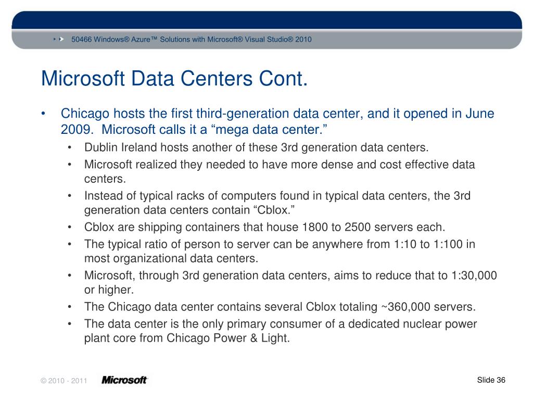533x400 pixels.
Task: Click the Microsoft realized they needed bullet
Action: coord(280,171)
